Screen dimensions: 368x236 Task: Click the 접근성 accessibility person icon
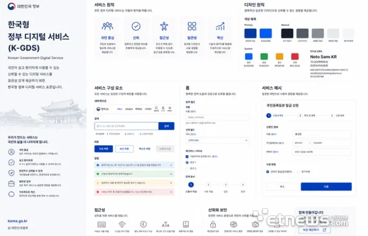(164, 26)
